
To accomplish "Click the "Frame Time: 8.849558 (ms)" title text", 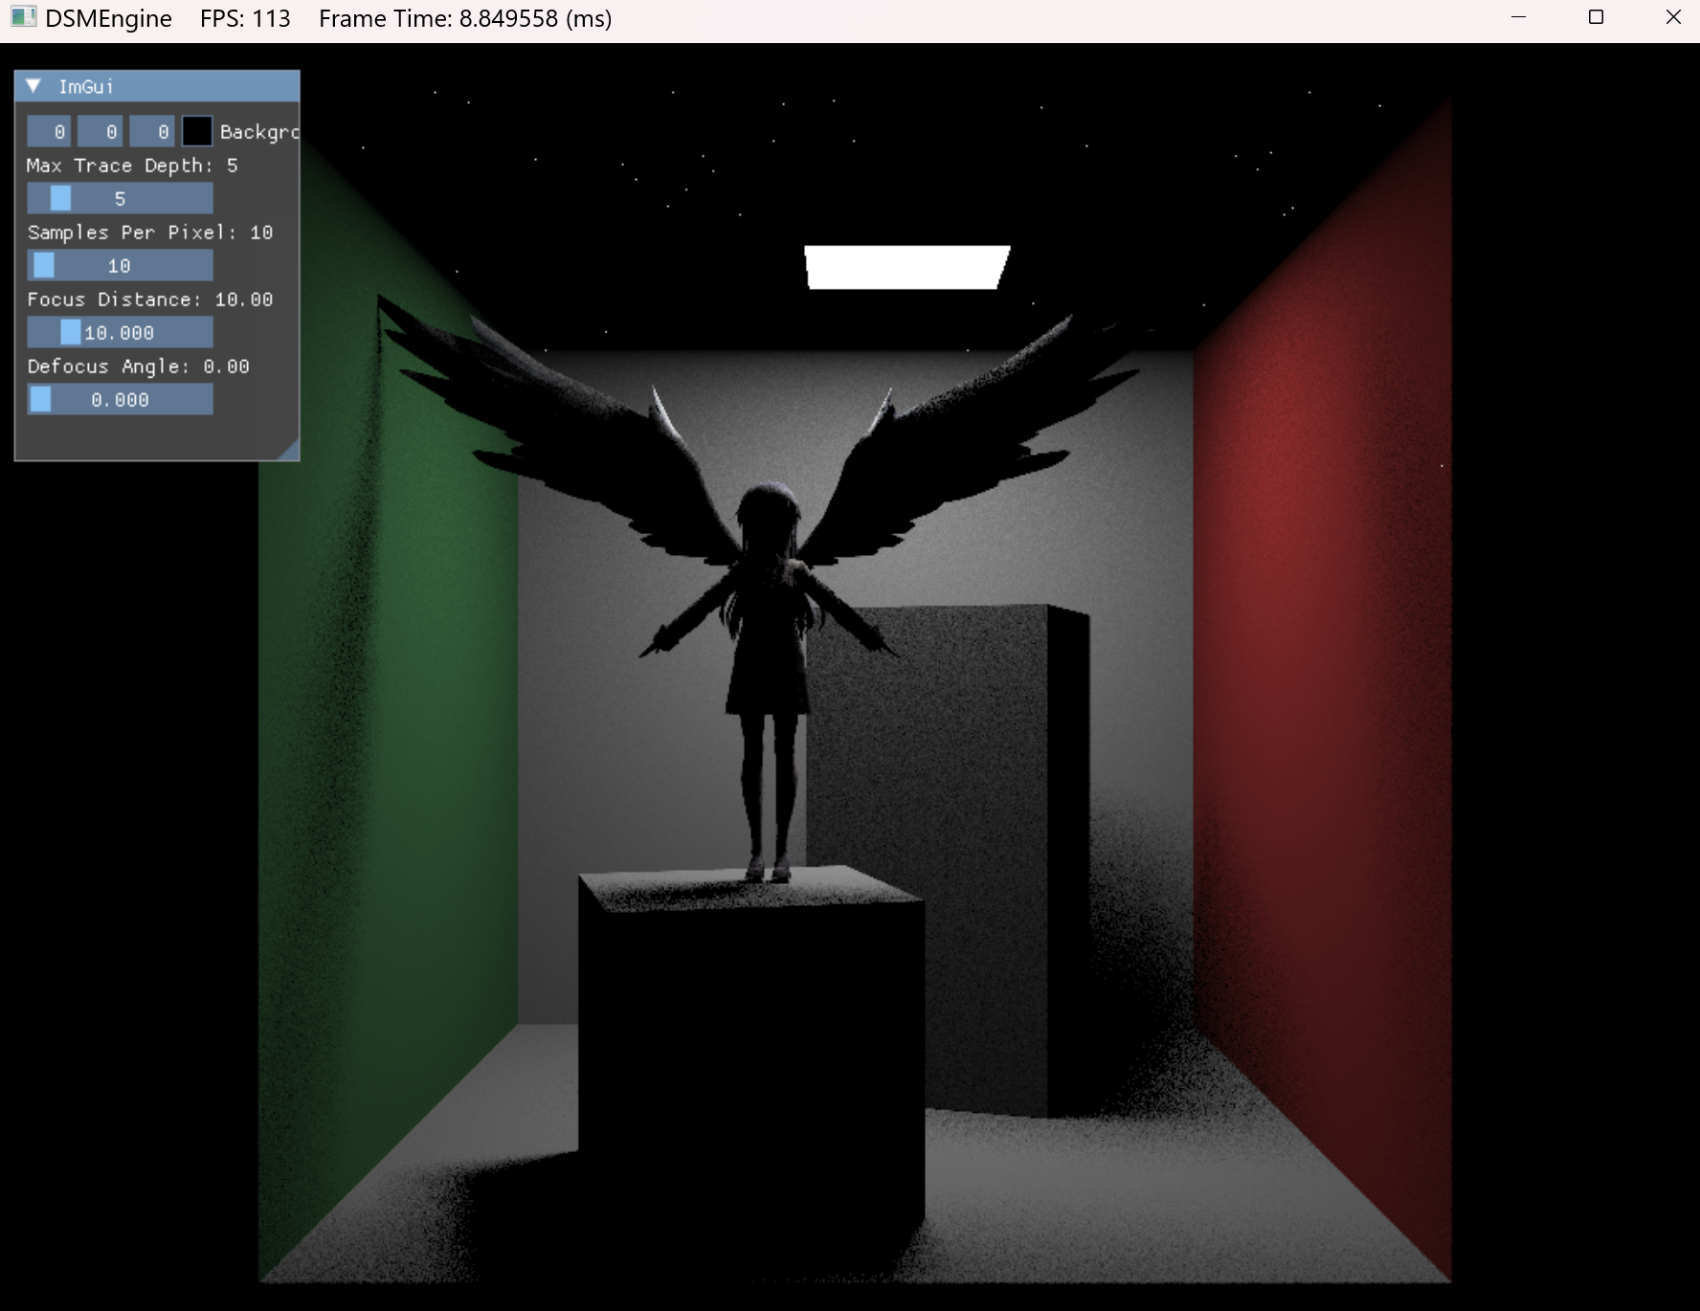I will click(465, 19).
